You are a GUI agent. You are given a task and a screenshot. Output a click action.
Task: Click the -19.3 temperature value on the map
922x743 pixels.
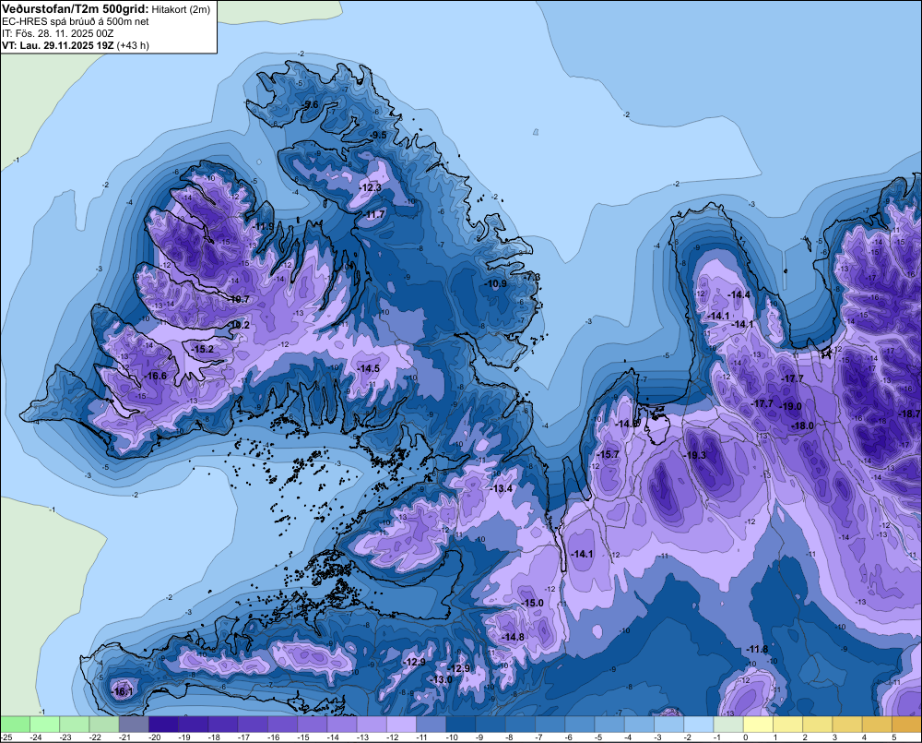click(x=694, y=455)
